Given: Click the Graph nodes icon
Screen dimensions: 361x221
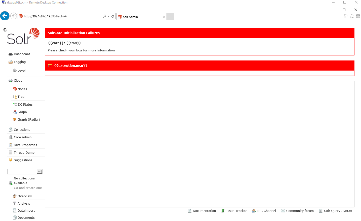Looking at the screenshot, I should pyautogui.click(x=15, y=112).
